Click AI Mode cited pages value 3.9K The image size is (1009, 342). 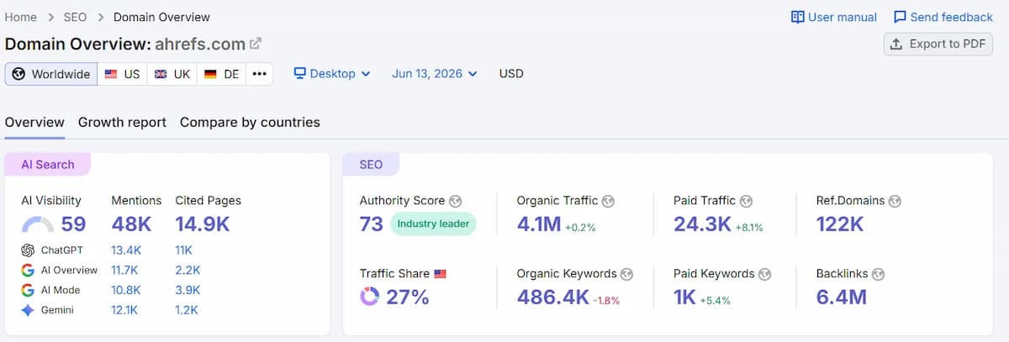coord(186,290)
